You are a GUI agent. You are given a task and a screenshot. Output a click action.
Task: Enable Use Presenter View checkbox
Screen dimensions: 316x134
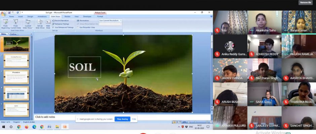coord(78,27)
